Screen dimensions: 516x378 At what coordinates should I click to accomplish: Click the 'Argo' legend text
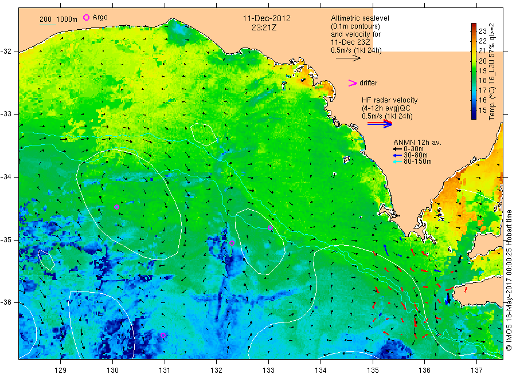coord(100,17)
